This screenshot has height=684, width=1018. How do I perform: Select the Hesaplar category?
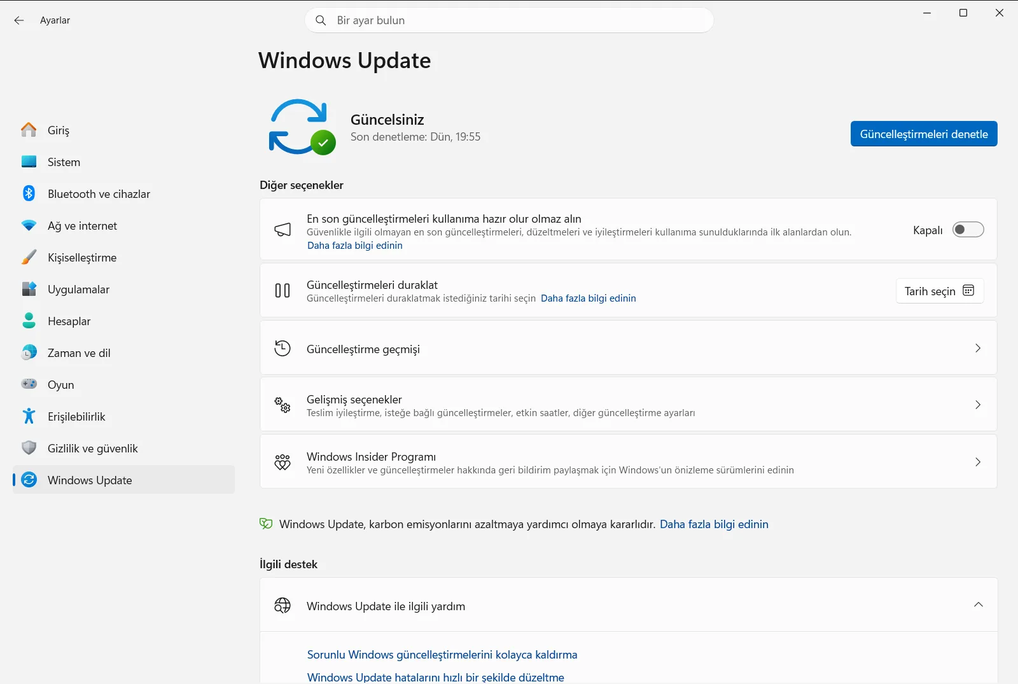coord(124,321)
